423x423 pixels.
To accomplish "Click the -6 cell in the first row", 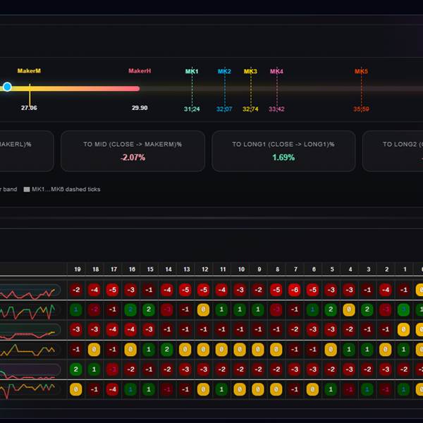I will coord(293,290).
